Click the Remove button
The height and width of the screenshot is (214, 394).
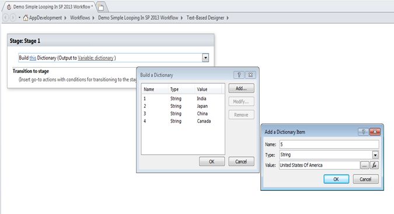[x=241, y=115]
